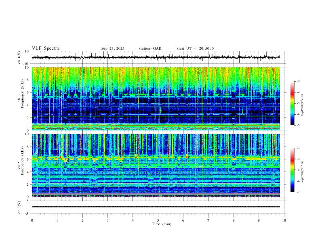Click the "-5" tick on the ch.1 color bar
The width and height of the screenshot is (320, 247).
click(298, 103)
